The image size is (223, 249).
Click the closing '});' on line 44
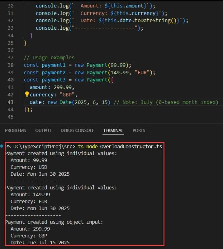point(28,110)
